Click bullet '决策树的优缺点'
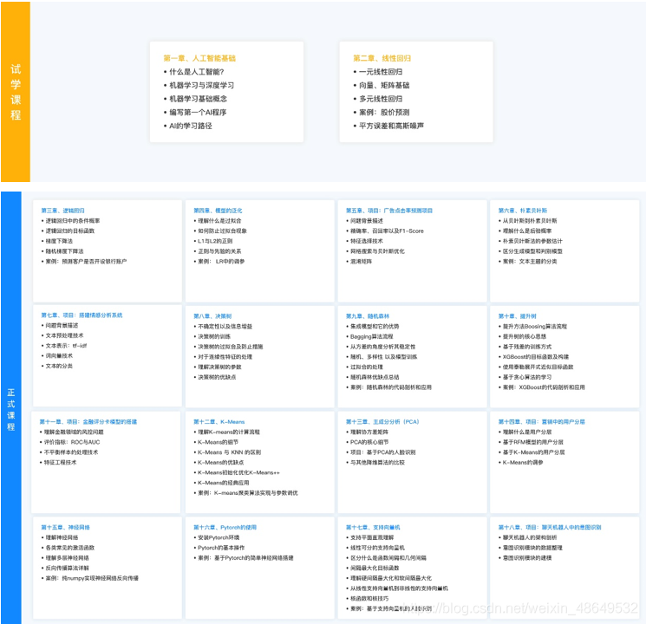 pos(217,377)
